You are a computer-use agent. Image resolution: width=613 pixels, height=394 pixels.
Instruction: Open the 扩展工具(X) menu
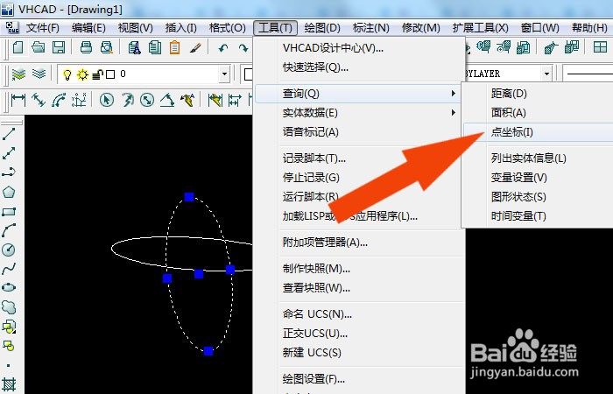(480, 28)
